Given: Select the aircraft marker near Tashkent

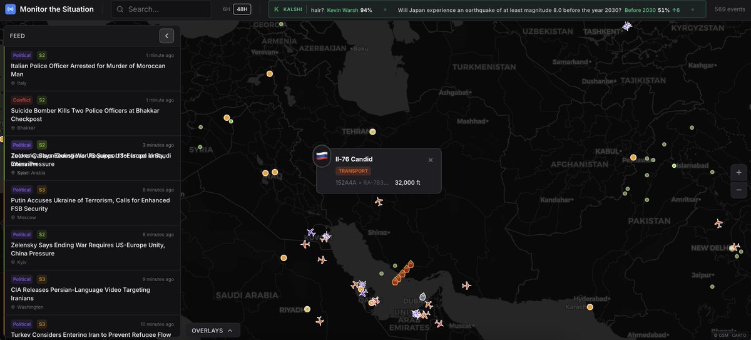Looking at the screenshot, I should (626, 26).
